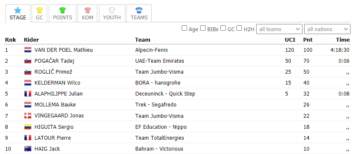Switch to the POINTS tab
Image resolution: width=356 pixels, height=154 pixels.
(x=62, y=13)
